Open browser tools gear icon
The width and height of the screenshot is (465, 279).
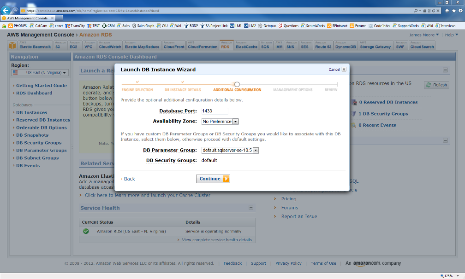click(x=460, y=11)
